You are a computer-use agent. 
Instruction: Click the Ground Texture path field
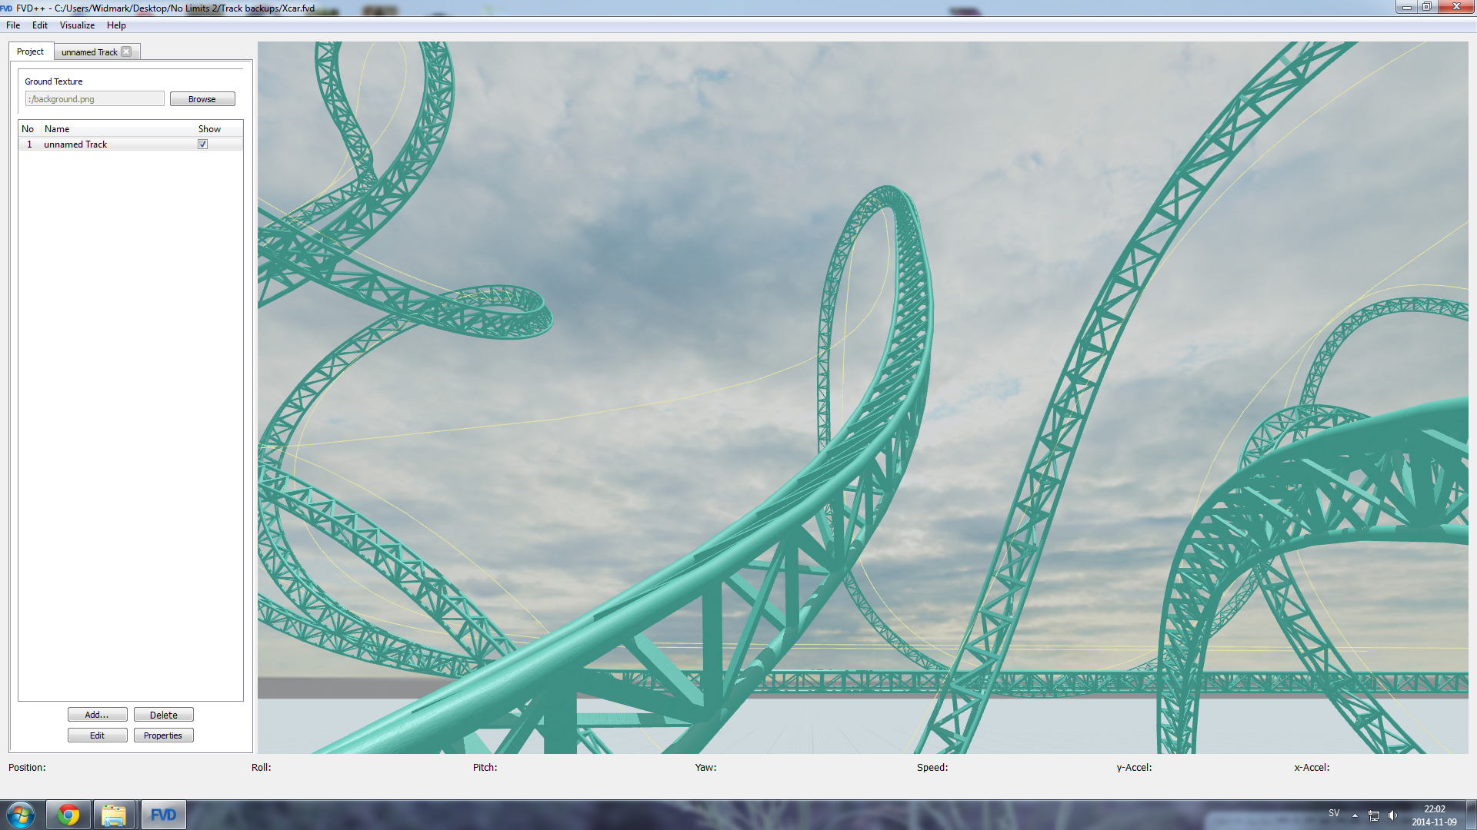point(95,99)
